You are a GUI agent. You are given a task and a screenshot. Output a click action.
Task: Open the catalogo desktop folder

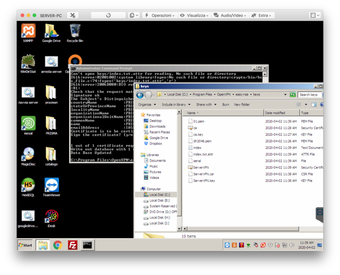point(51,157)
